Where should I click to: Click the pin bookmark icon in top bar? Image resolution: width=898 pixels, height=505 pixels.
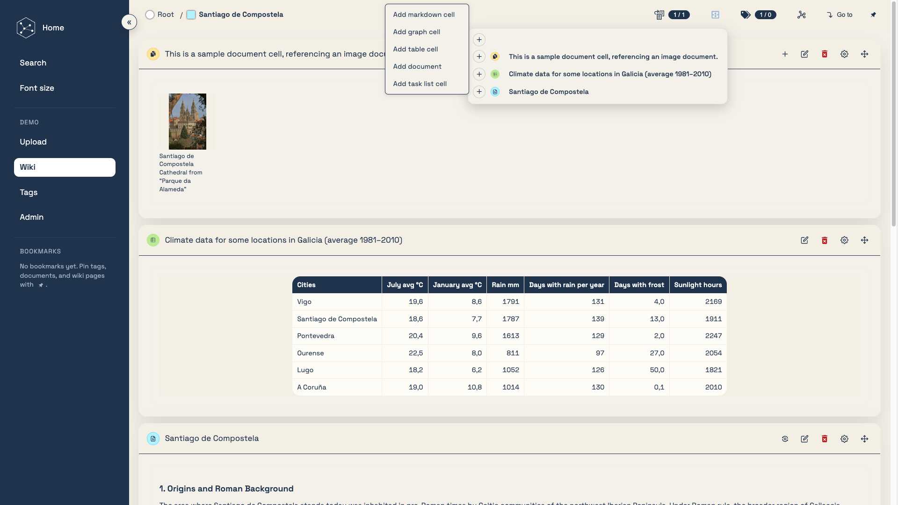point(873,15)
